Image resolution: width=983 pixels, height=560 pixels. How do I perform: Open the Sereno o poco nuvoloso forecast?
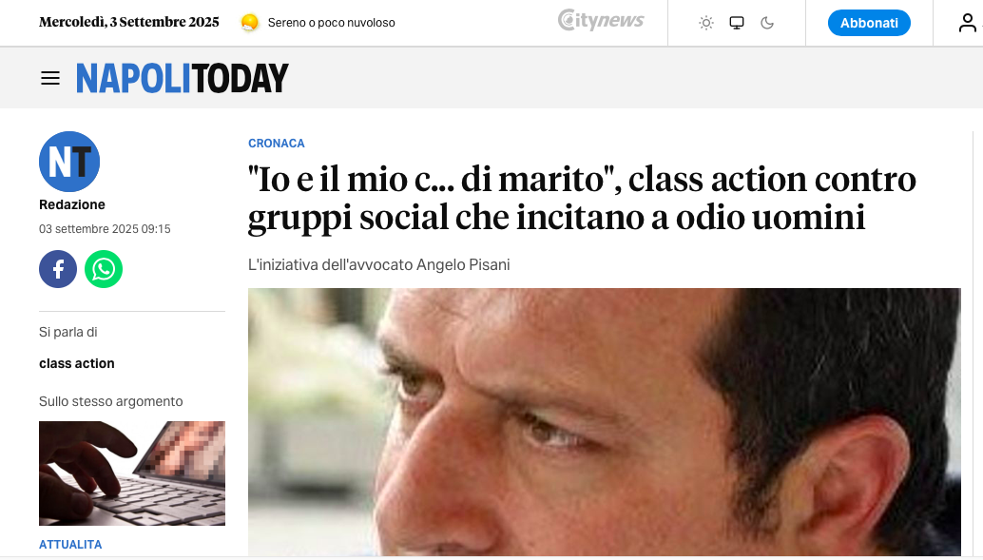point(331,23)
